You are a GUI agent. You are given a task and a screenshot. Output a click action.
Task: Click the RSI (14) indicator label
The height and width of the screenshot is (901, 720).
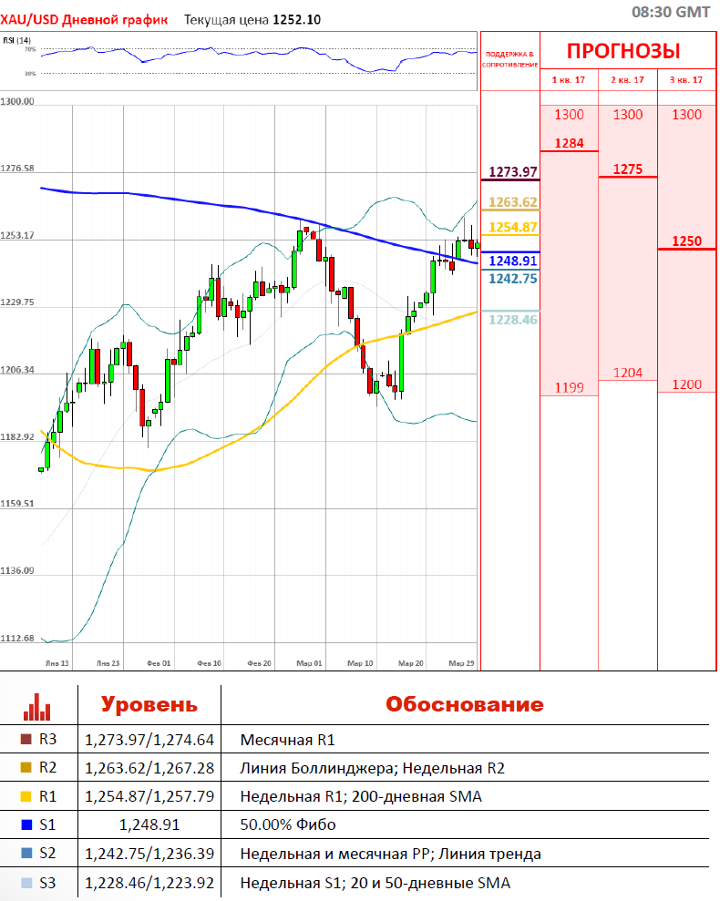tap(16, 40)
